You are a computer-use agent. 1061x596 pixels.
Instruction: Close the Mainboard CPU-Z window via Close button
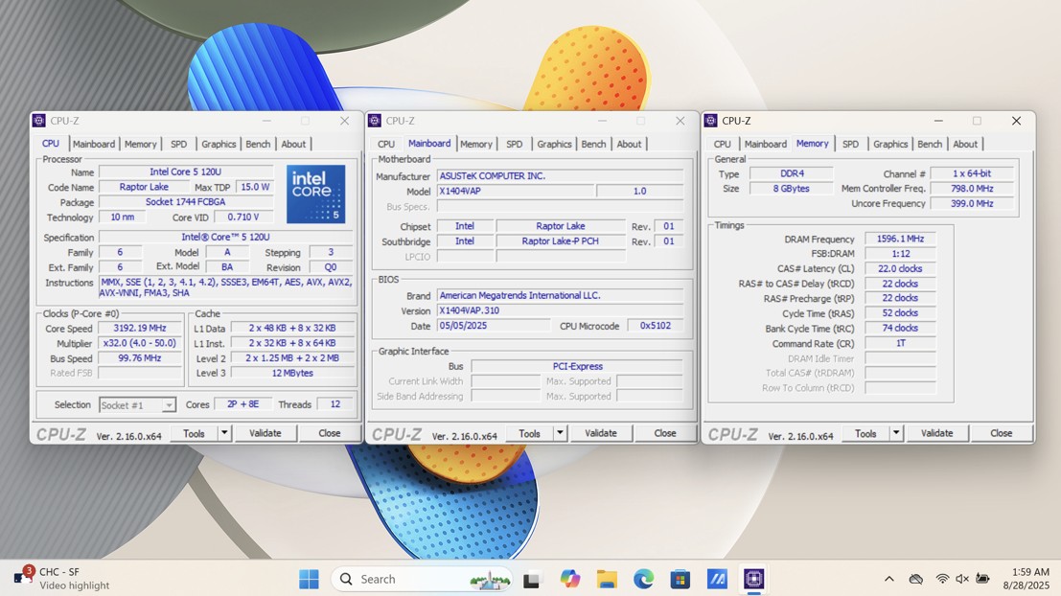[x=664, y=432]
